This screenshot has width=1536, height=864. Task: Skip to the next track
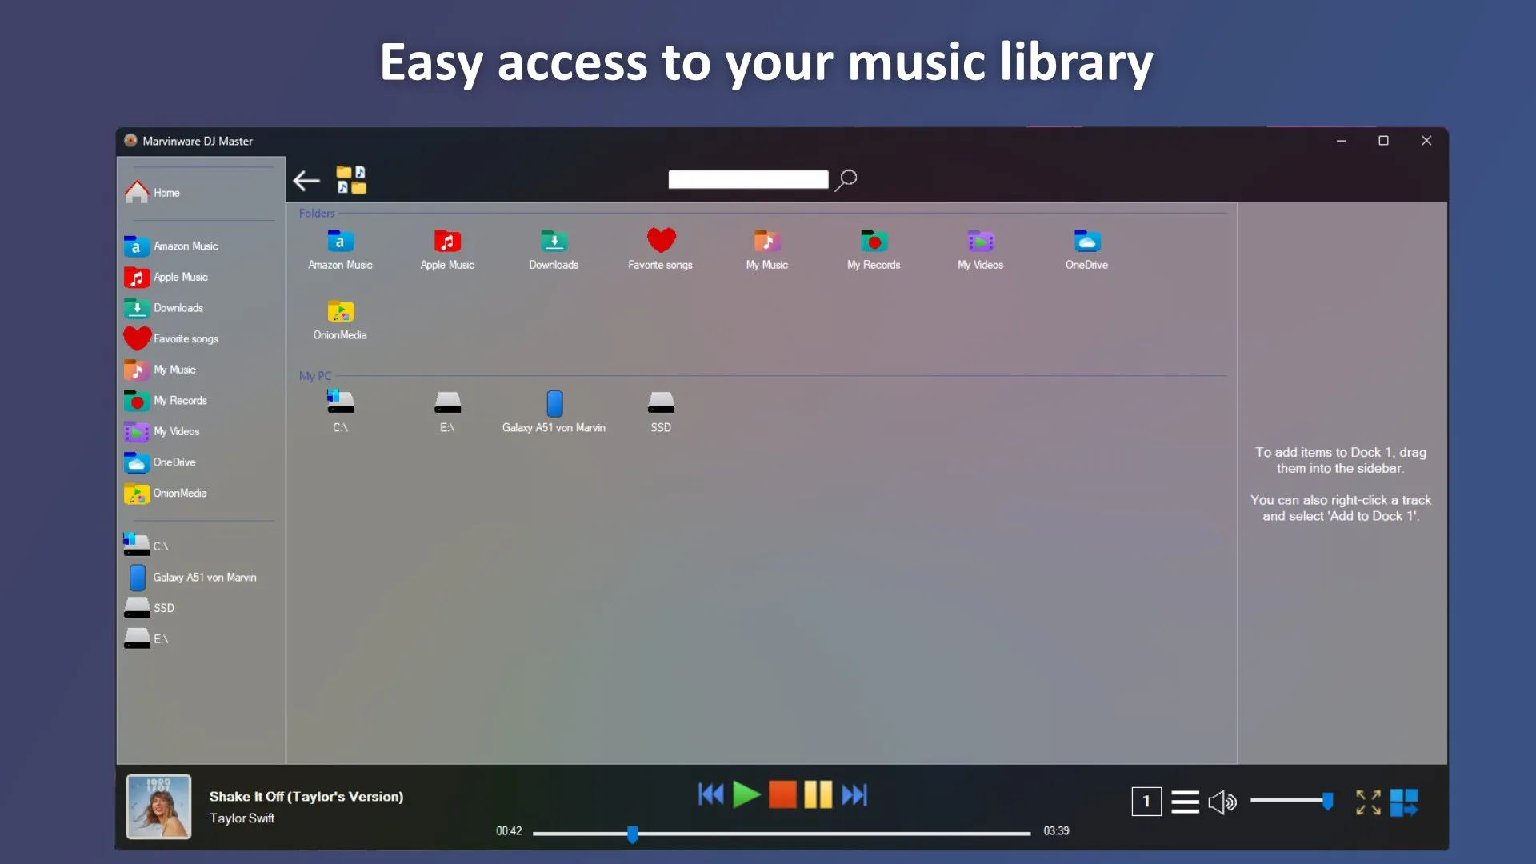click(x=854, y=794)
